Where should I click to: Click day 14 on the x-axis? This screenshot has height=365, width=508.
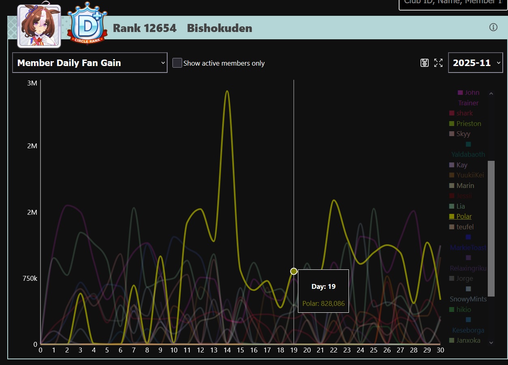pos(227,350)
